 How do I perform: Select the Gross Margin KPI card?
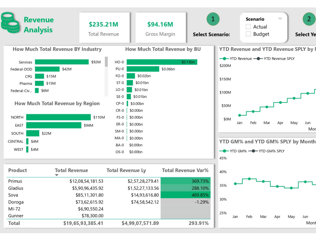point(161,27)
